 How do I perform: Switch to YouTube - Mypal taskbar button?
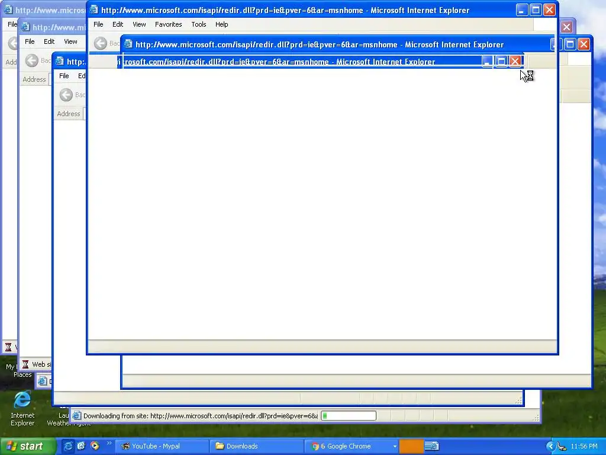point(161,446)
